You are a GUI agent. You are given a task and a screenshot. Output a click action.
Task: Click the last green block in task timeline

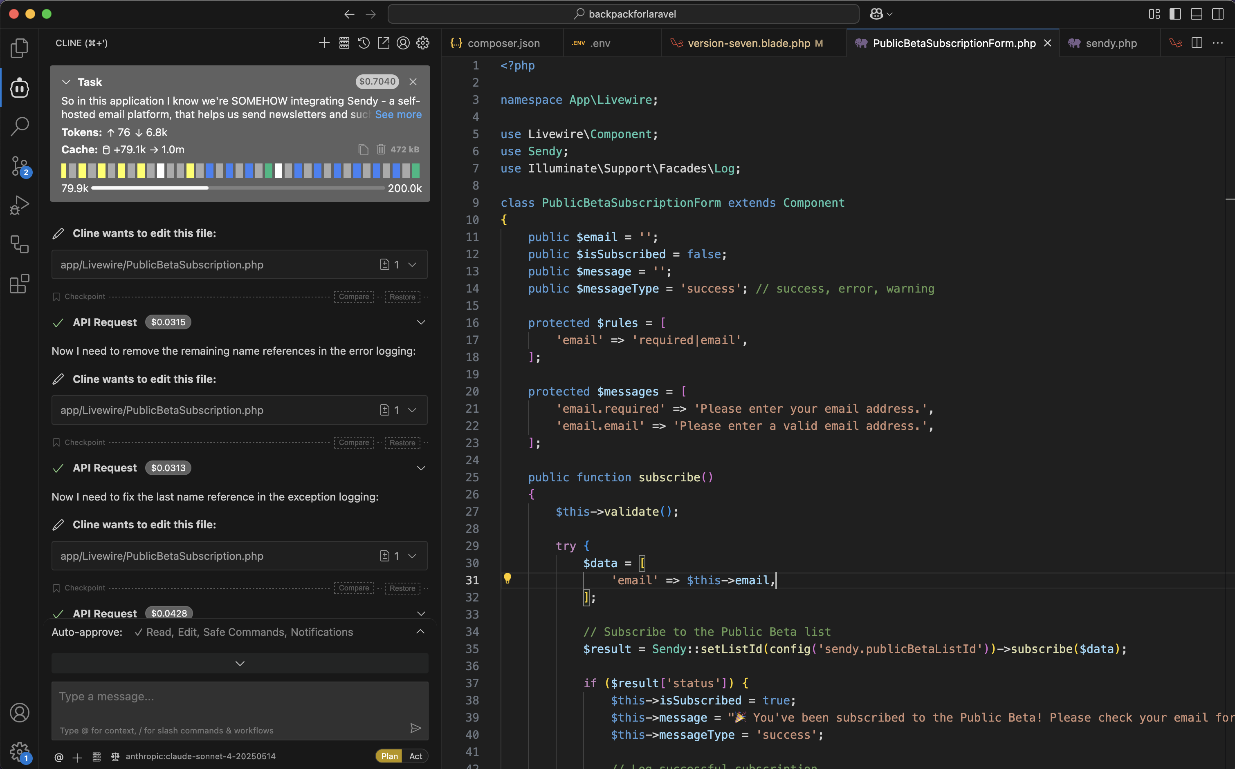[x=416, y=170]
